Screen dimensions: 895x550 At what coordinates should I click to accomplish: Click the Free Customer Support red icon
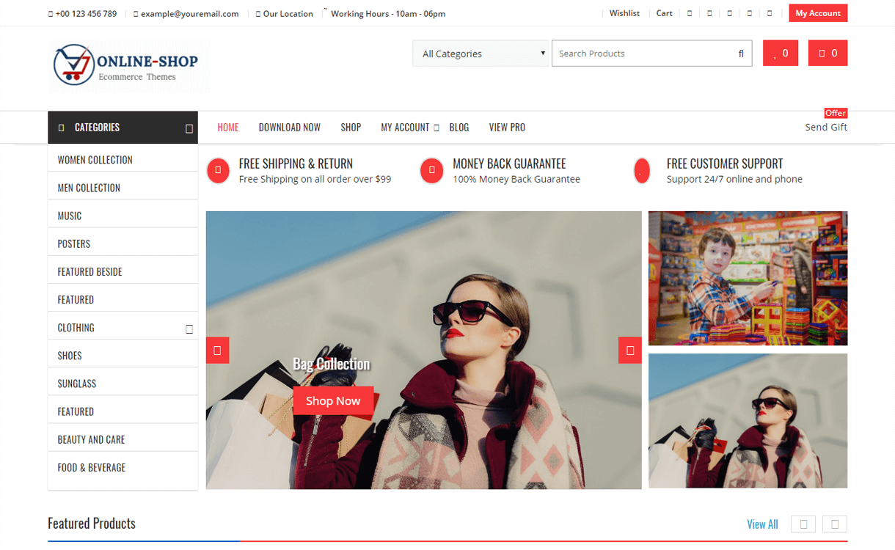(x=642, y=171)
